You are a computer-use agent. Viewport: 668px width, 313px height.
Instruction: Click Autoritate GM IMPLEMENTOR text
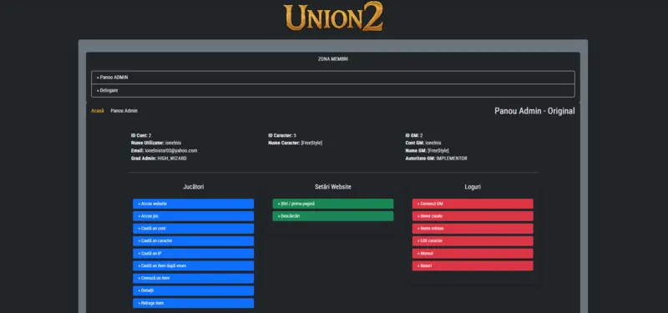point(436,159)
